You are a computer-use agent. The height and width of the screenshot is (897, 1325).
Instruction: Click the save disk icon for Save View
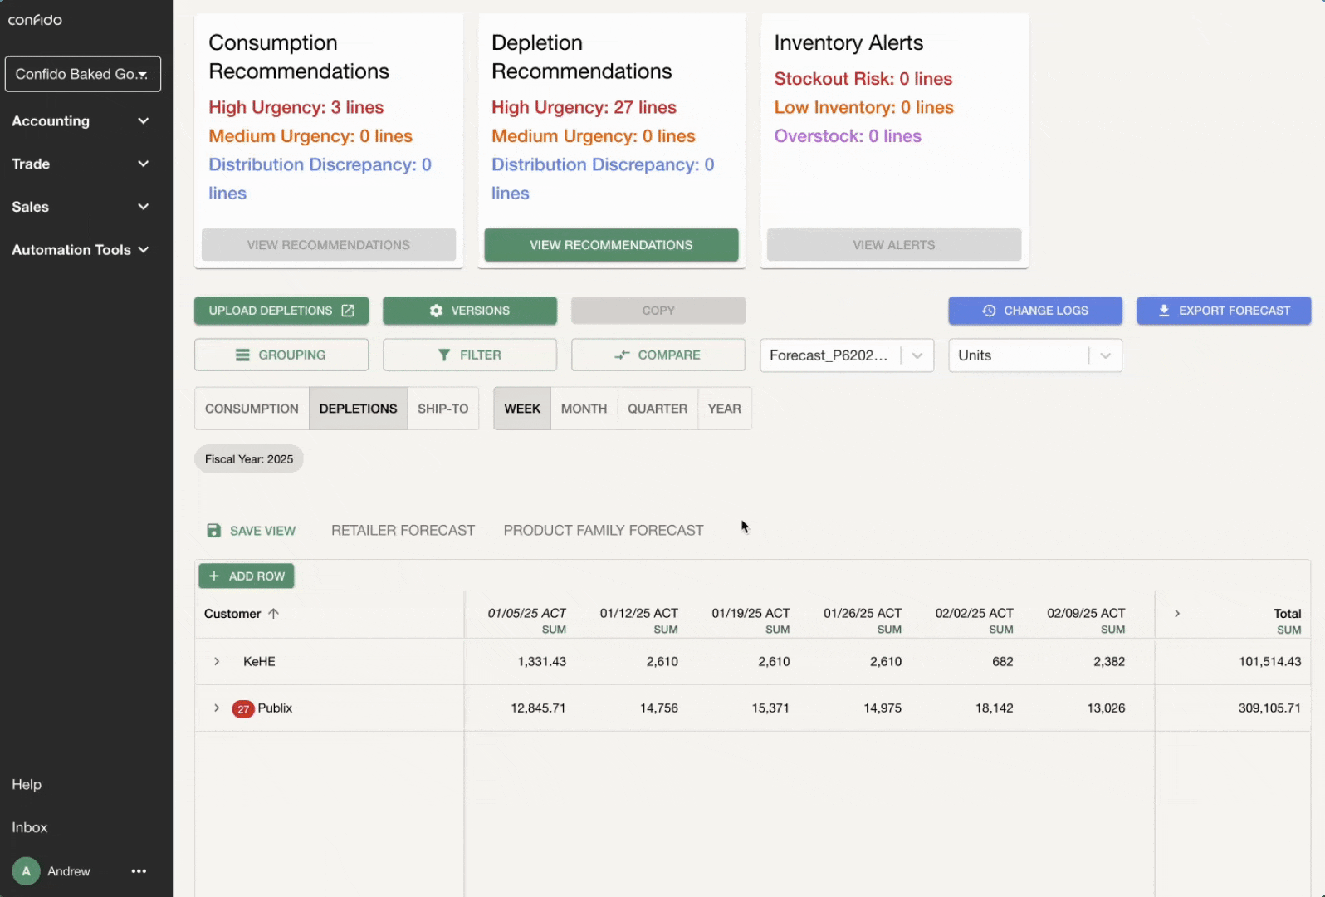click(213, 531)
